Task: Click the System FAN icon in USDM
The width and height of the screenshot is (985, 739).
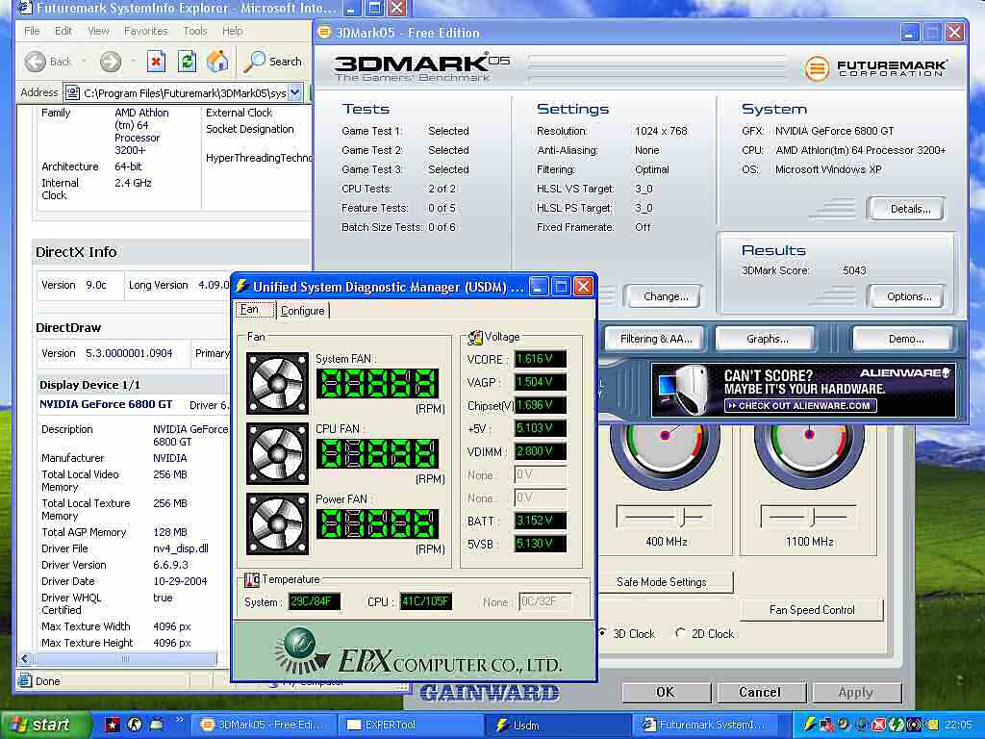Action: click(278, 383)
